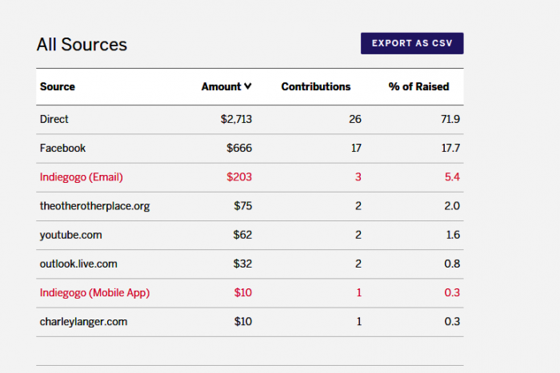Click the 26 contributions count for Direct
This screenshot has height=373, width=560.
click(x=355, y=119)
